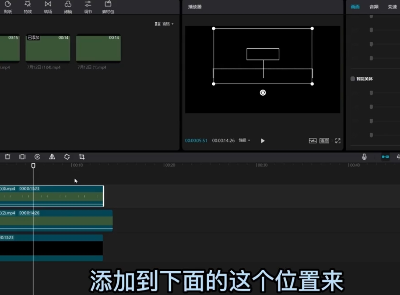Click the 适应 fit button in player

pos(324,141)
